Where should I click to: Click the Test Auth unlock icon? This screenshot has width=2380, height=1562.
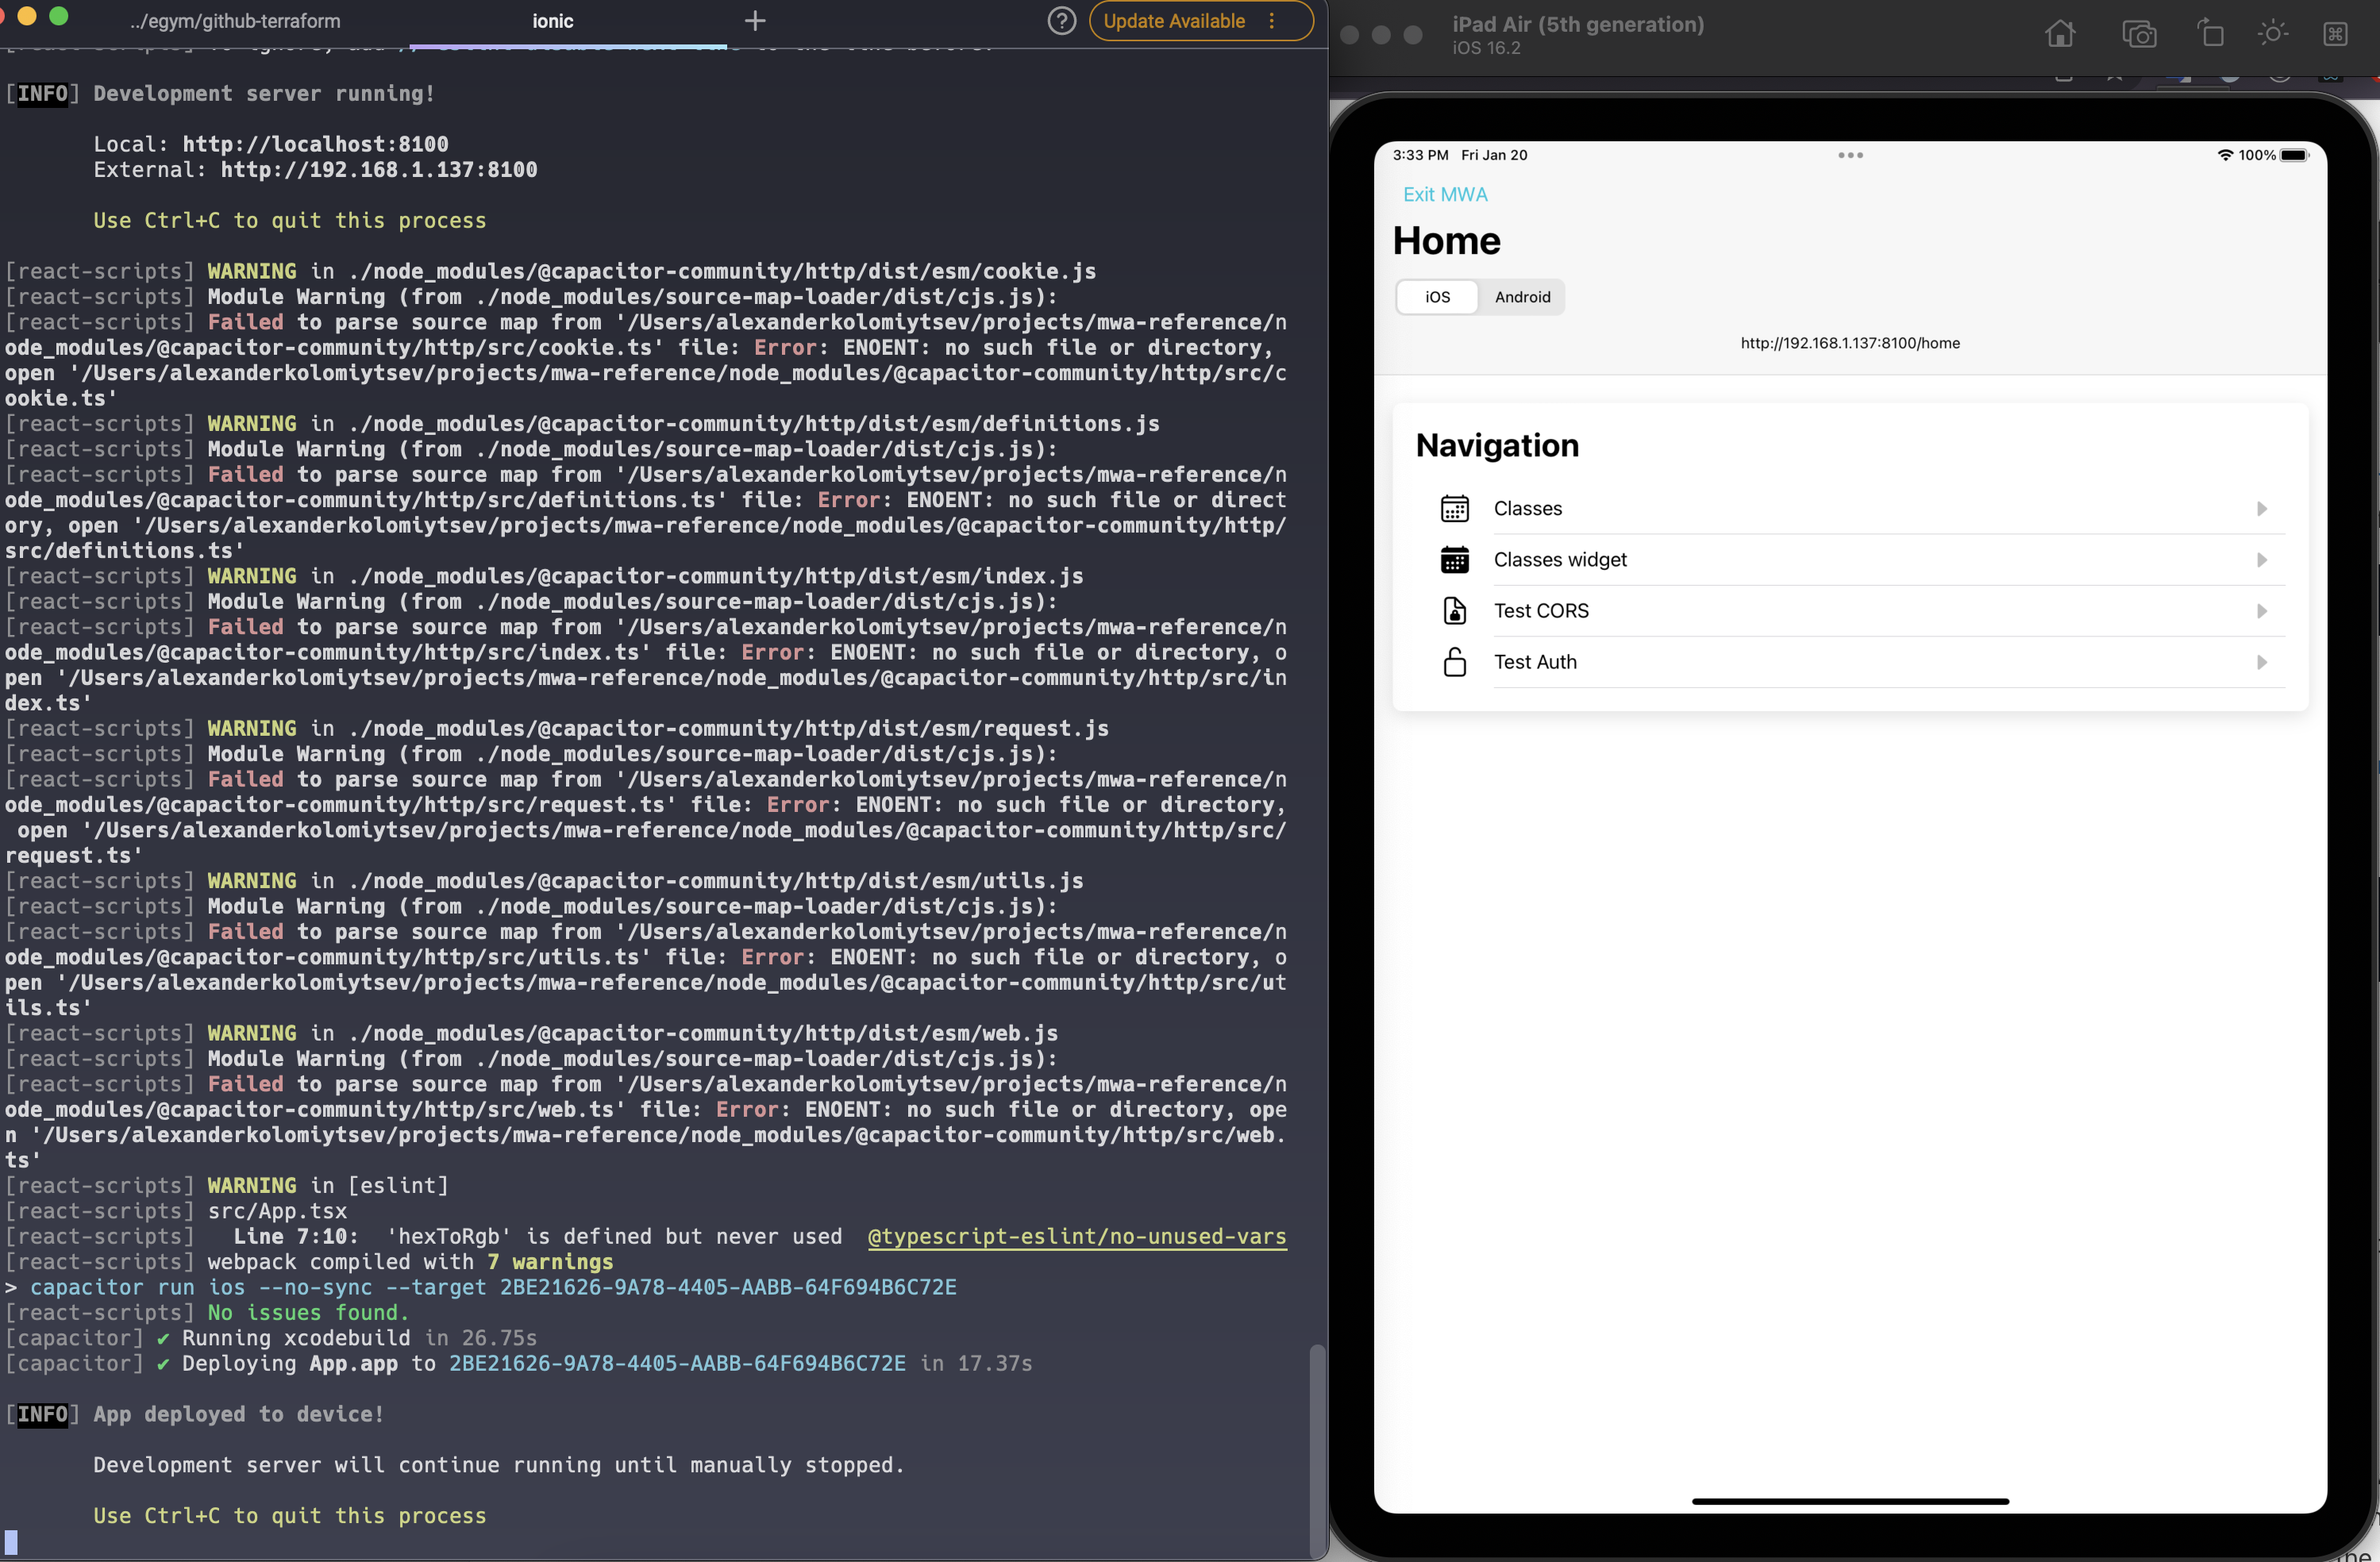tap(1454, 662)
